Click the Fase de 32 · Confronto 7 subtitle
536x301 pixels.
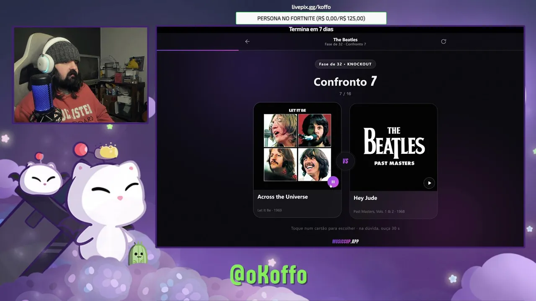(x=345, y=44)
